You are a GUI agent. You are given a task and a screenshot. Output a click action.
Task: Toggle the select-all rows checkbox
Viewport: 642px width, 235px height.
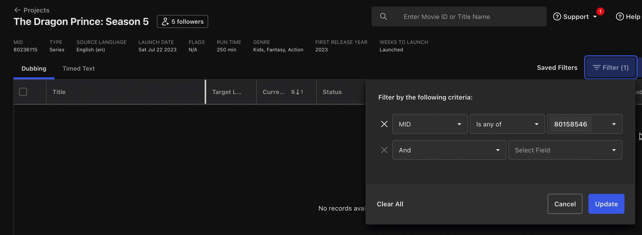click(23, 92)
